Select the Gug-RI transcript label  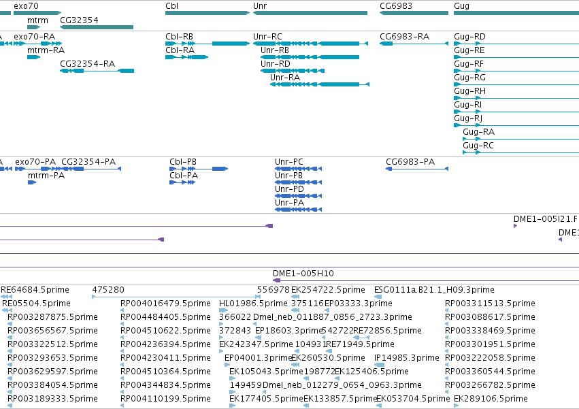[468, 105]
